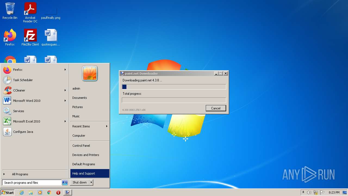
Task: Click the user account flower picture
Action: [90, 73]
